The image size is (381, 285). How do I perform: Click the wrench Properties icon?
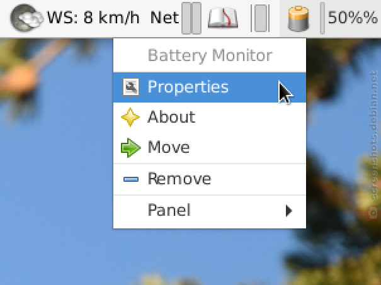click(131, 87)
